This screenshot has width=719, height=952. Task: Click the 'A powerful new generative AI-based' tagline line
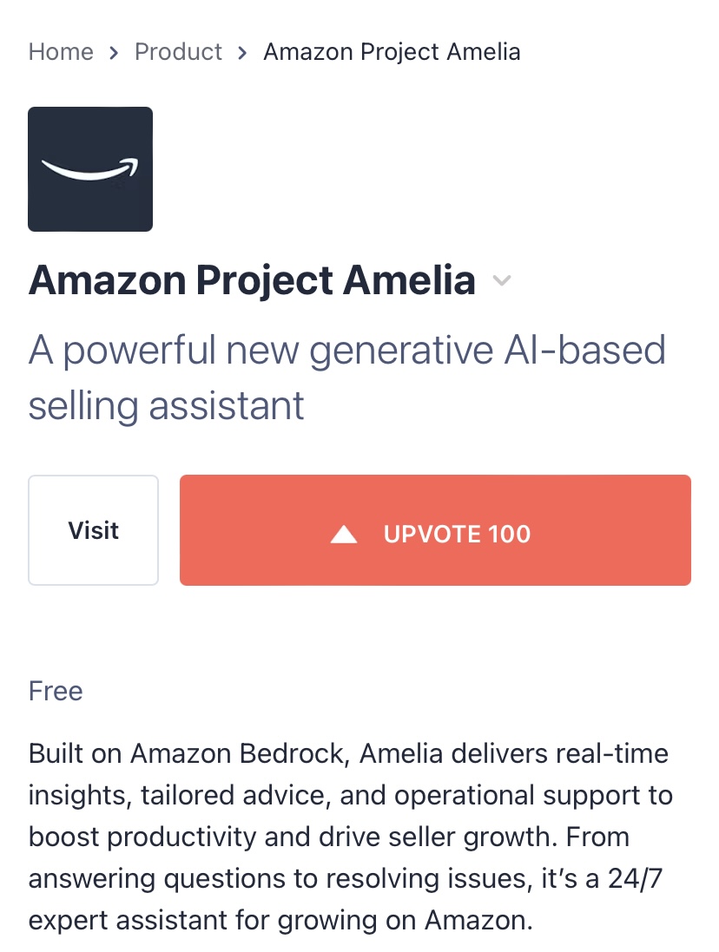coord(347,351)
